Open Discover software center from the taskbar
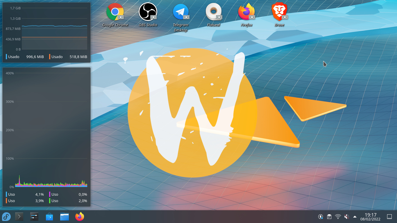The image size is (397, 223). (49, 216)
